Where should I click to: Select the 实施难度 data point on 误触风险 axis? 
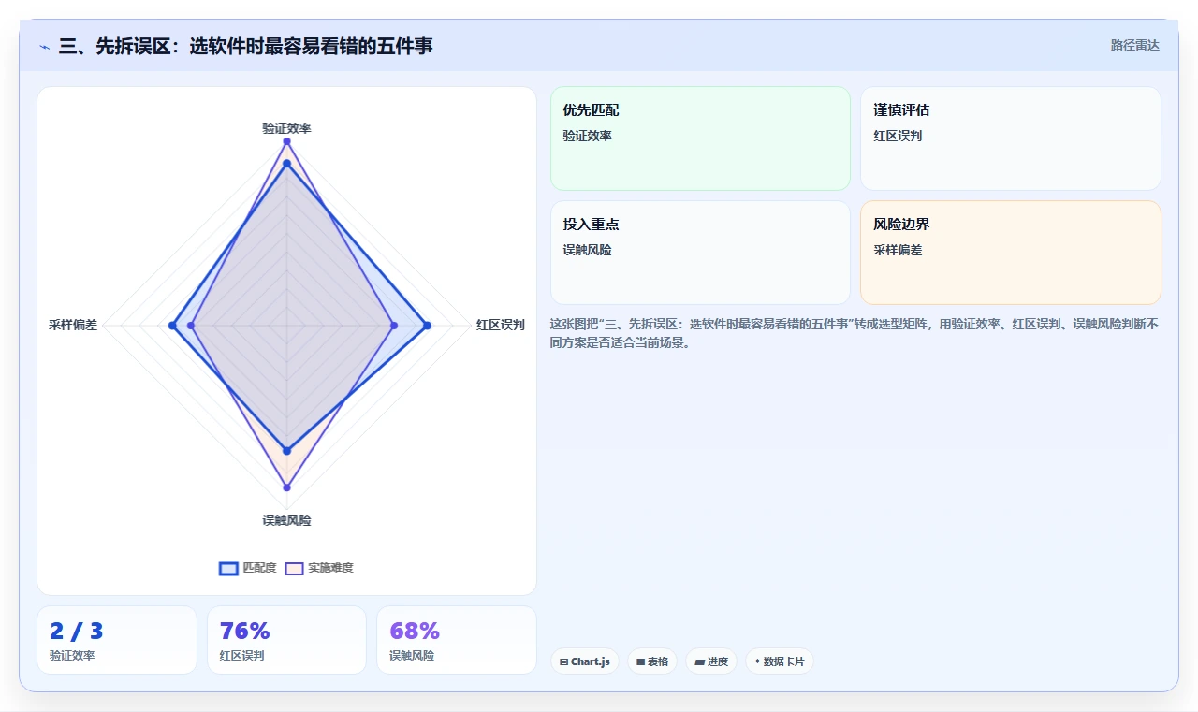(286, 487)
